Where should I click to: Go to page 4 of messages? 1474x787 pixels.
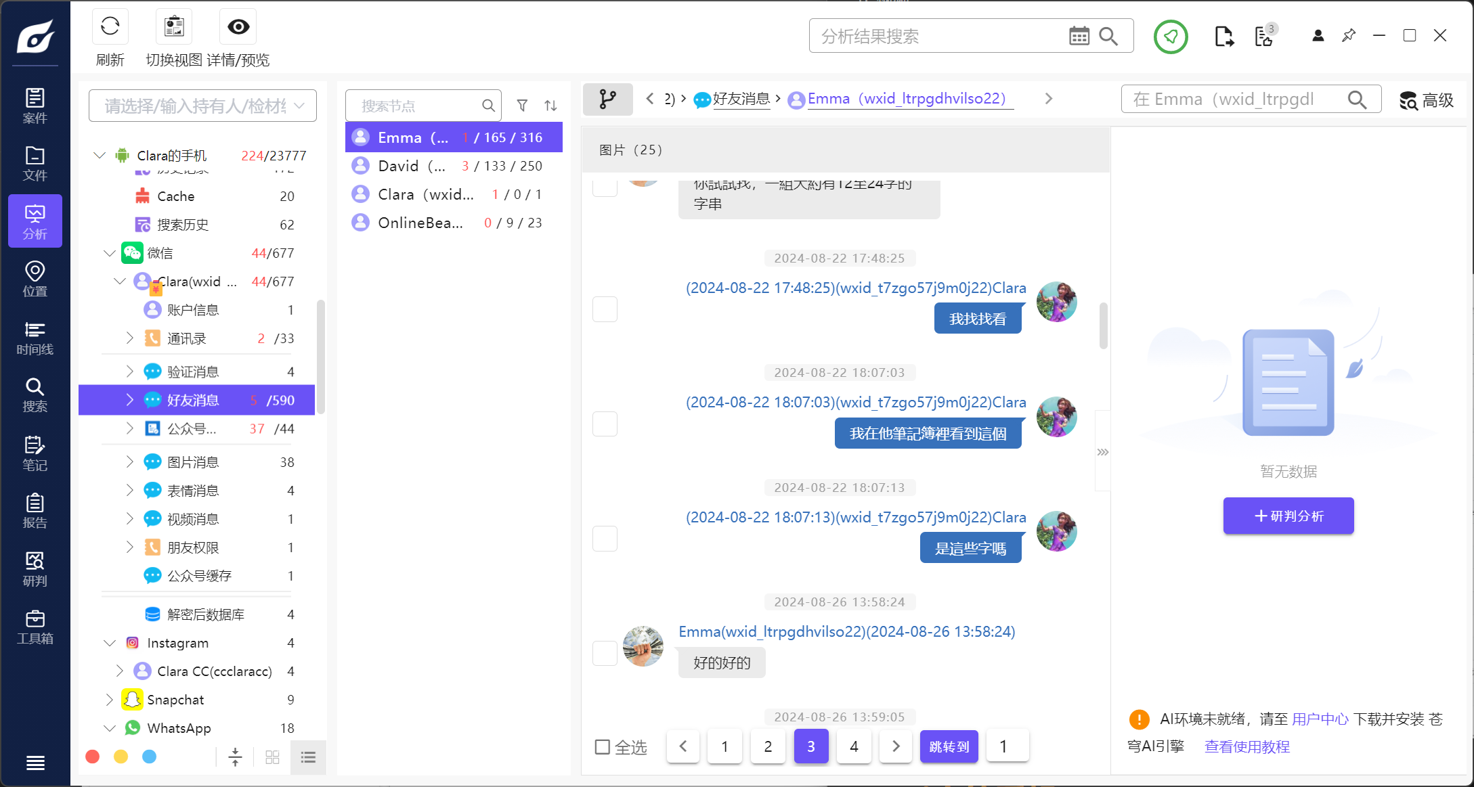(x=853, y=746)
